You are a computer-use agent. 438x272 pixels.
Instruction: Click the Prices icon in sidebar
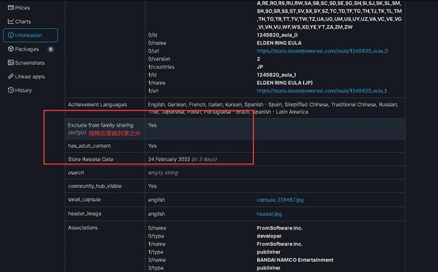click(11, 7)
